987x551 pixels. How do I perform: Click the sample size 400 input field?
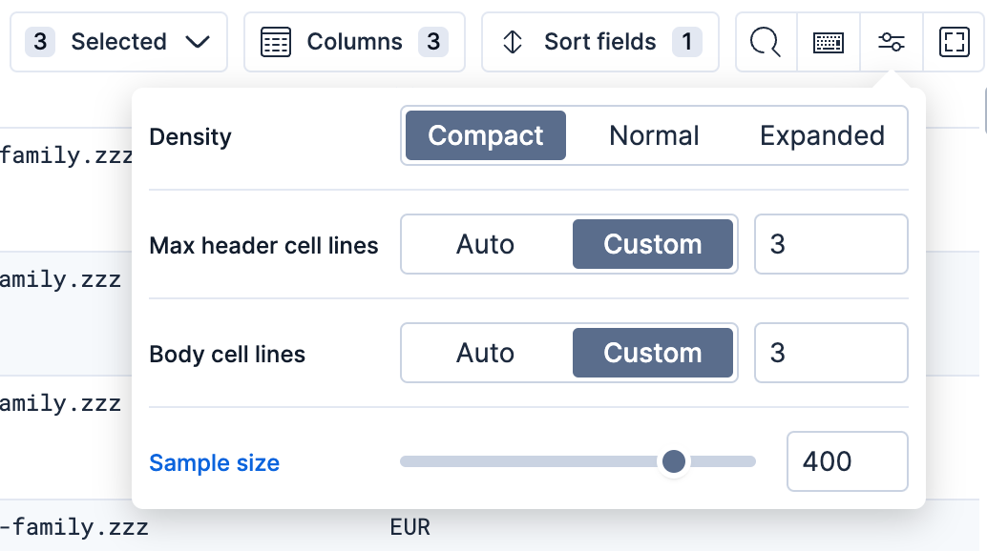847,461
